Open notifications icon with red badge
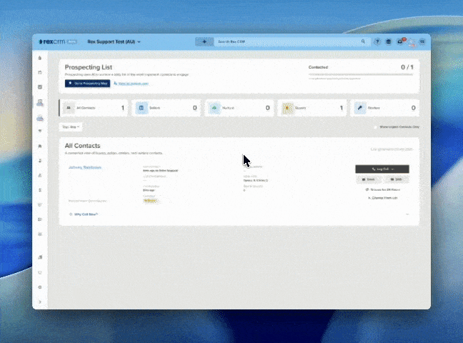463x343 pixels. [x=400, y=41]
